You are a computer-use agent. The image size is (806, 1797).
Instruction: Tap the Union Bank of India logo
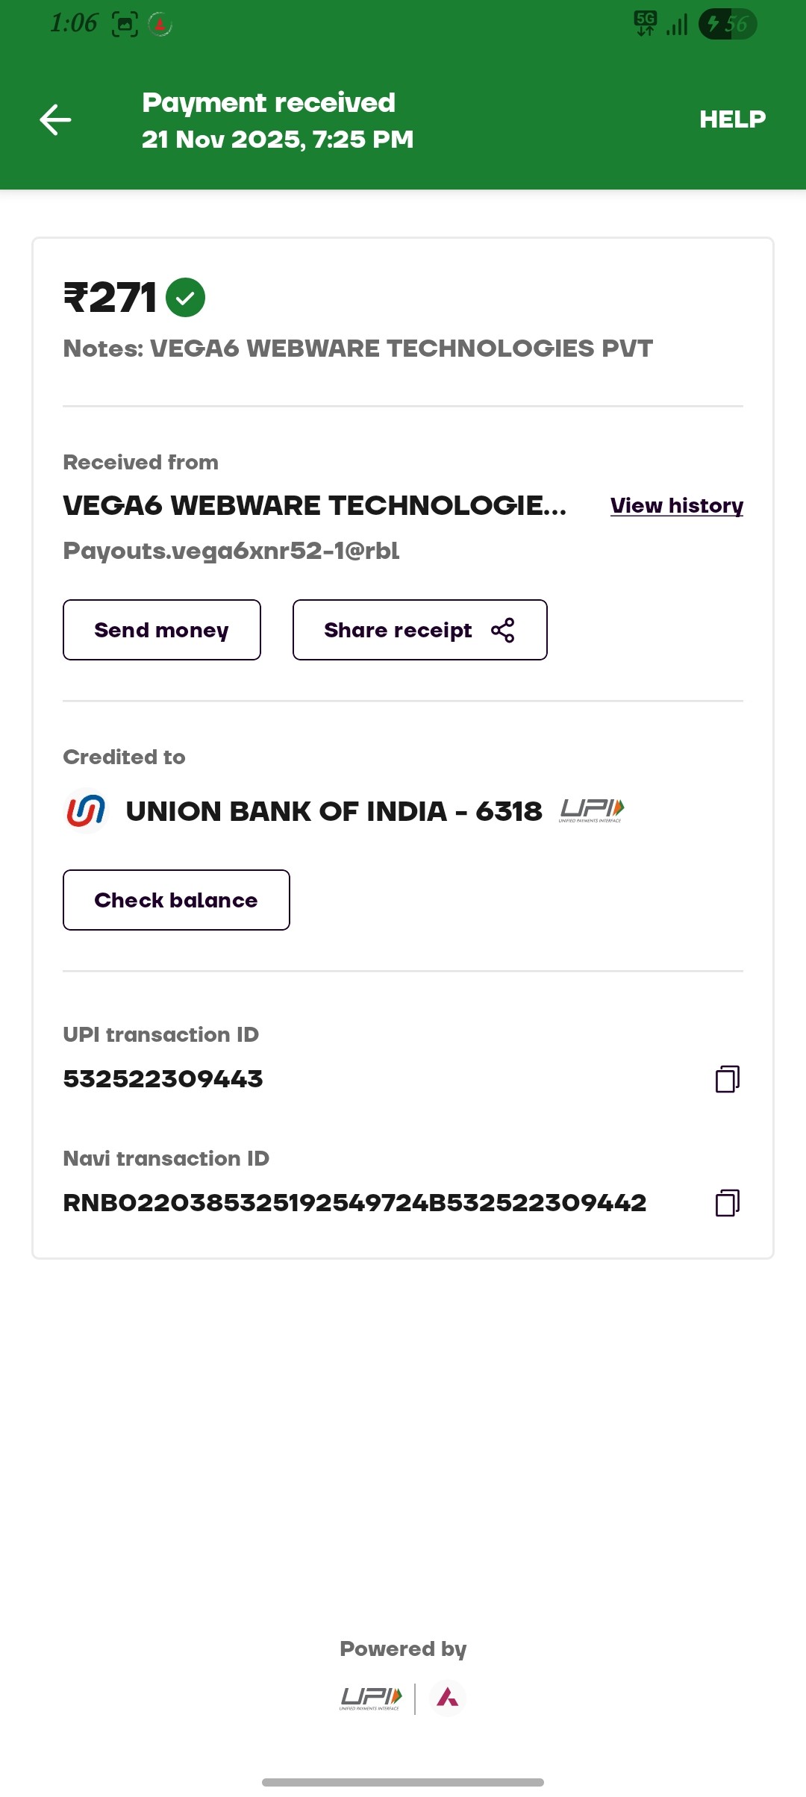(x=86, y=811)
